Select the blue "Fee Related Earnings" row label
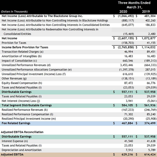The image size is (157, 157). (16, 123)
